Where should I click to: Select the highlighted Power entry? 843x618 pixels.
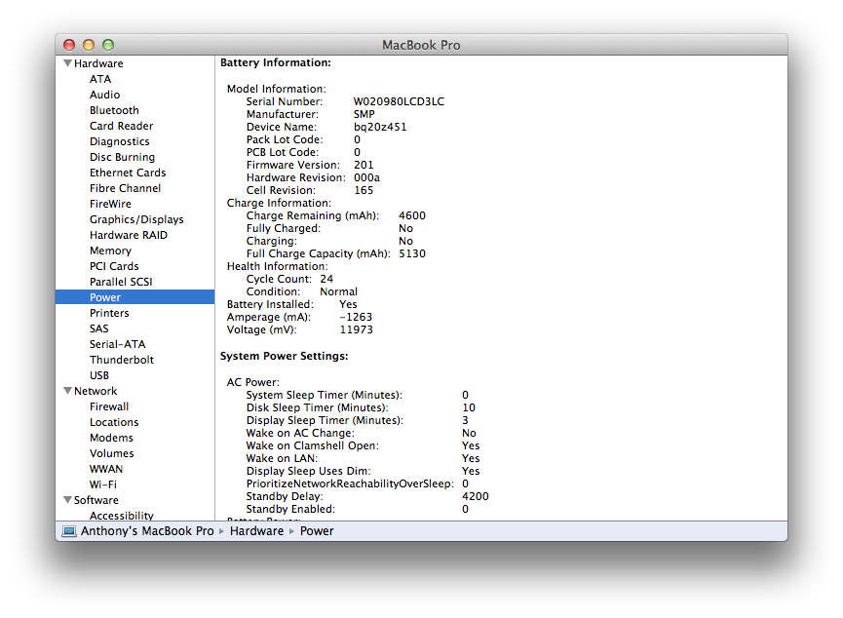pyautogui.click(x=134, y=297)
